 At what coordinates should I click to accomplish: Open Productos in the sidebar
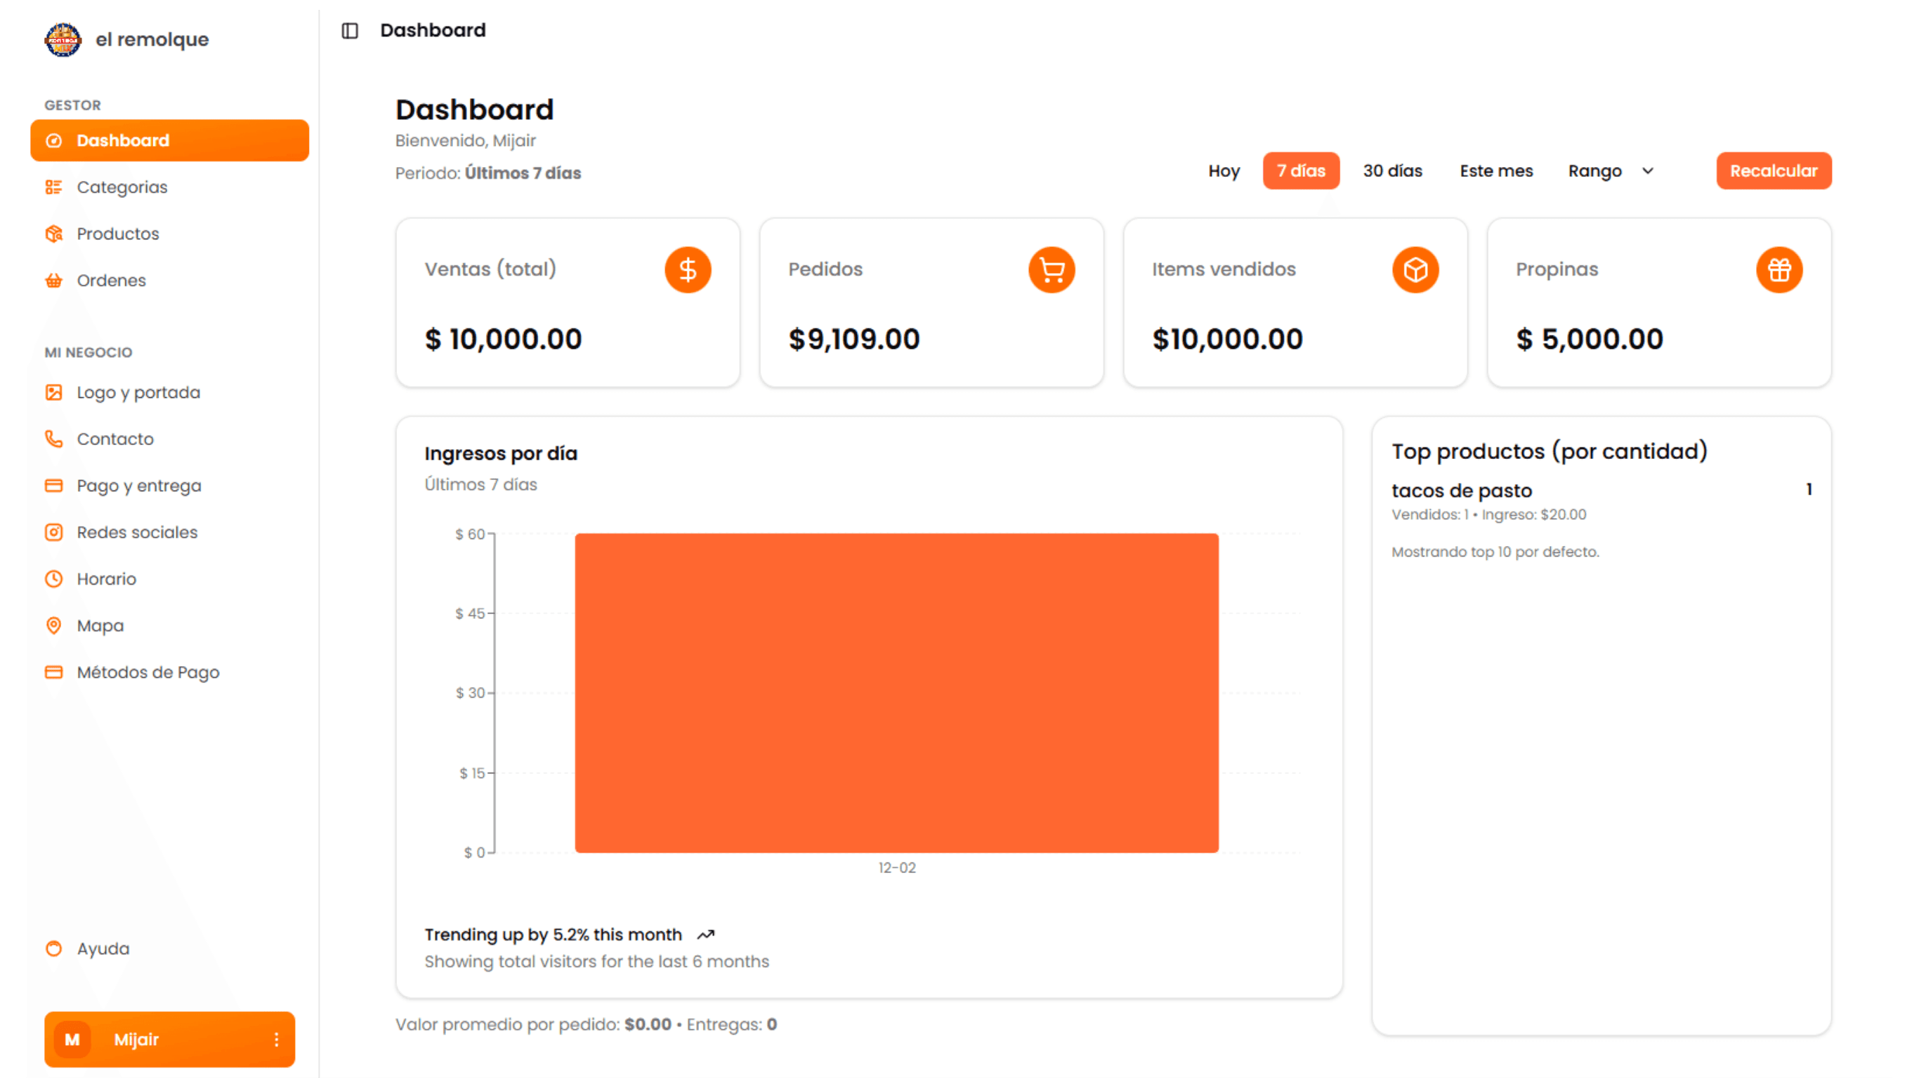pos(118,234)
